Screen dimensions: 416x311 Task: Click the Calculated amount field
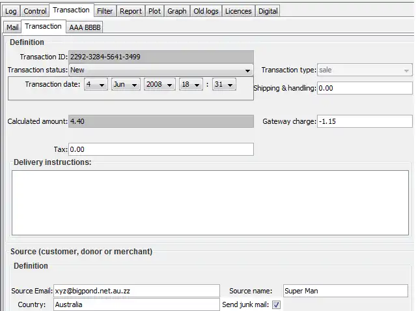click(x=161, y=121)
